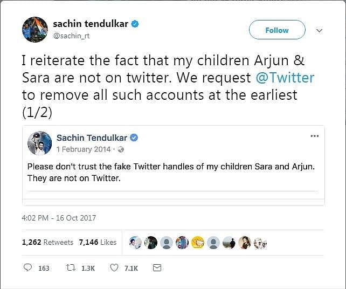Viewport: 346px width, 289px height.
Task: Click the reply speech bubble icon
Action: point(29,267)
